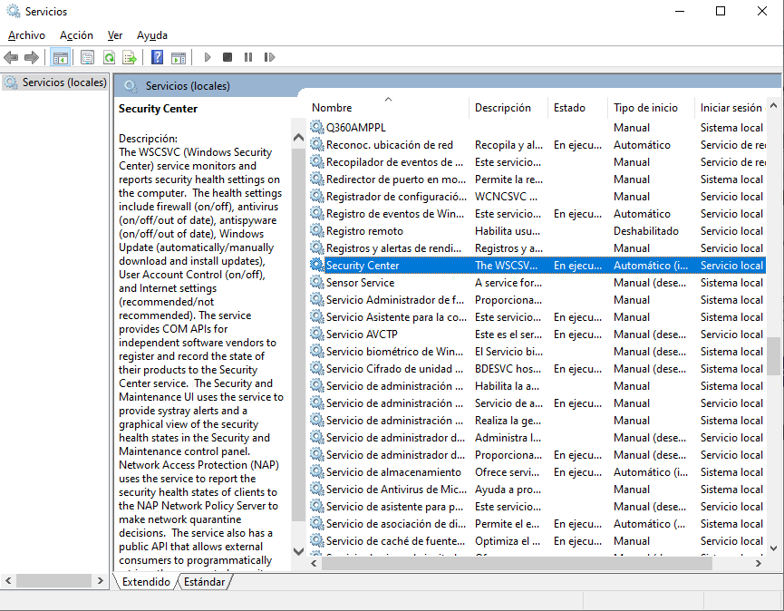
Task: Stop the selected service with the square icon
Action: [x=228, y=57]
